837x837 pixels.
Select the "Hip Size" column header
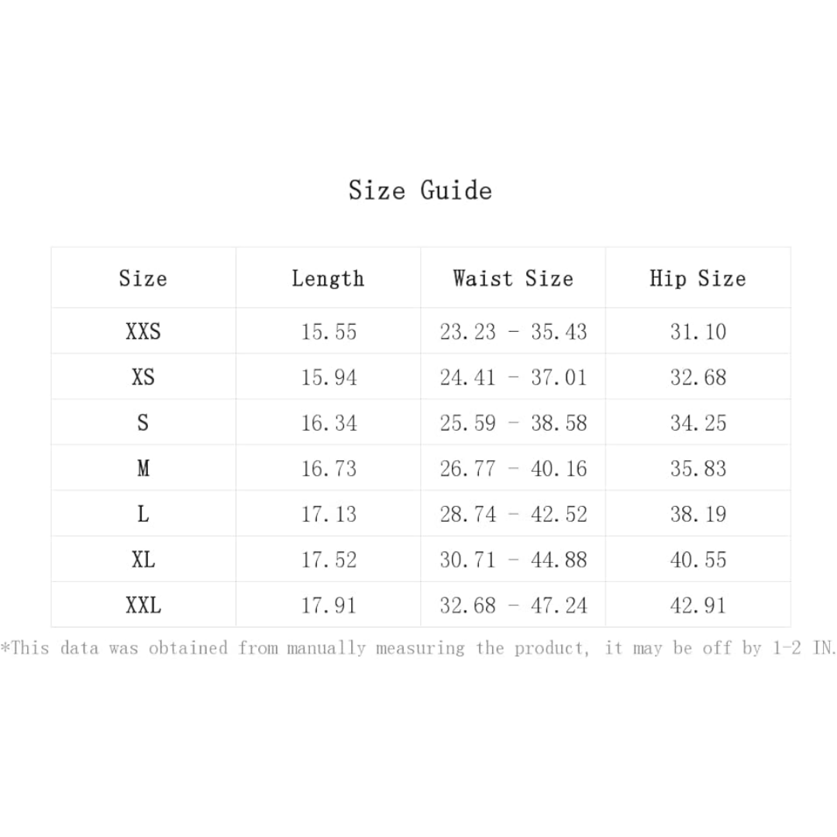[x=697, y=278]
